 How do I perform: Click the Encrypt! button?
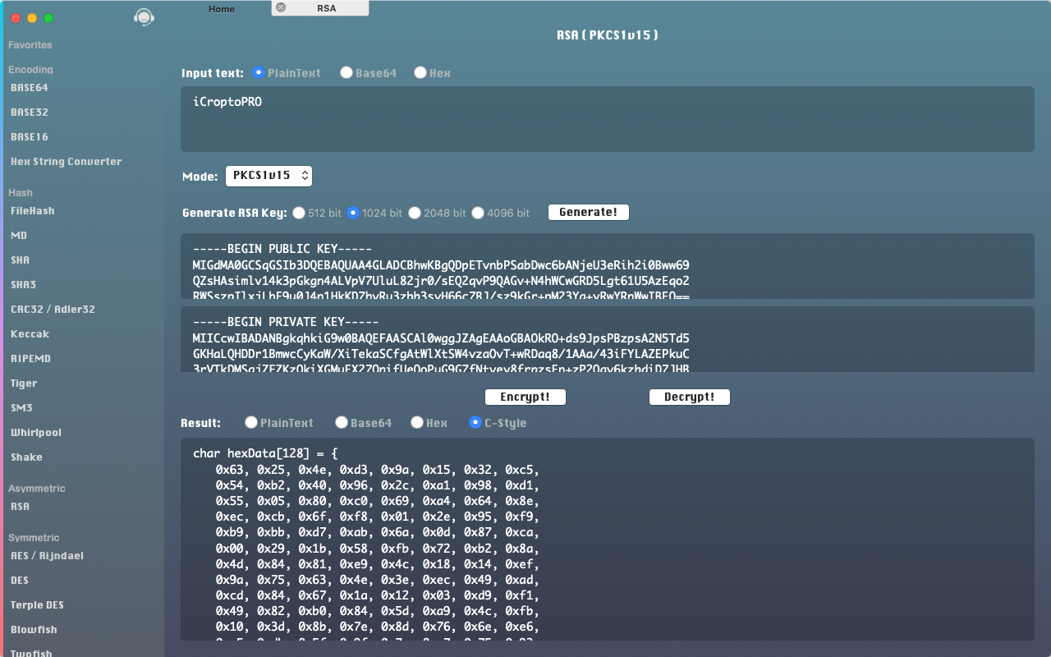point(525,397)
